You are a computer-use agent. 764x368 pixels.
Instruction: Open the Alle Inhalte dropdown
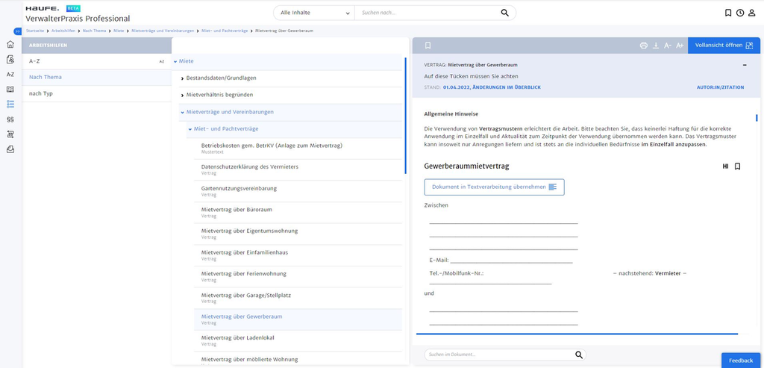[x=315, y=13]
